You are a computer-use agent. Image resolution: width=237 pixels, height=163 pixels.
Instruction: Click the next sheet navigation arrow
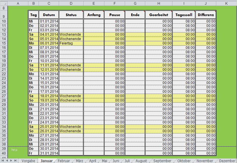(x=11, y=161)
